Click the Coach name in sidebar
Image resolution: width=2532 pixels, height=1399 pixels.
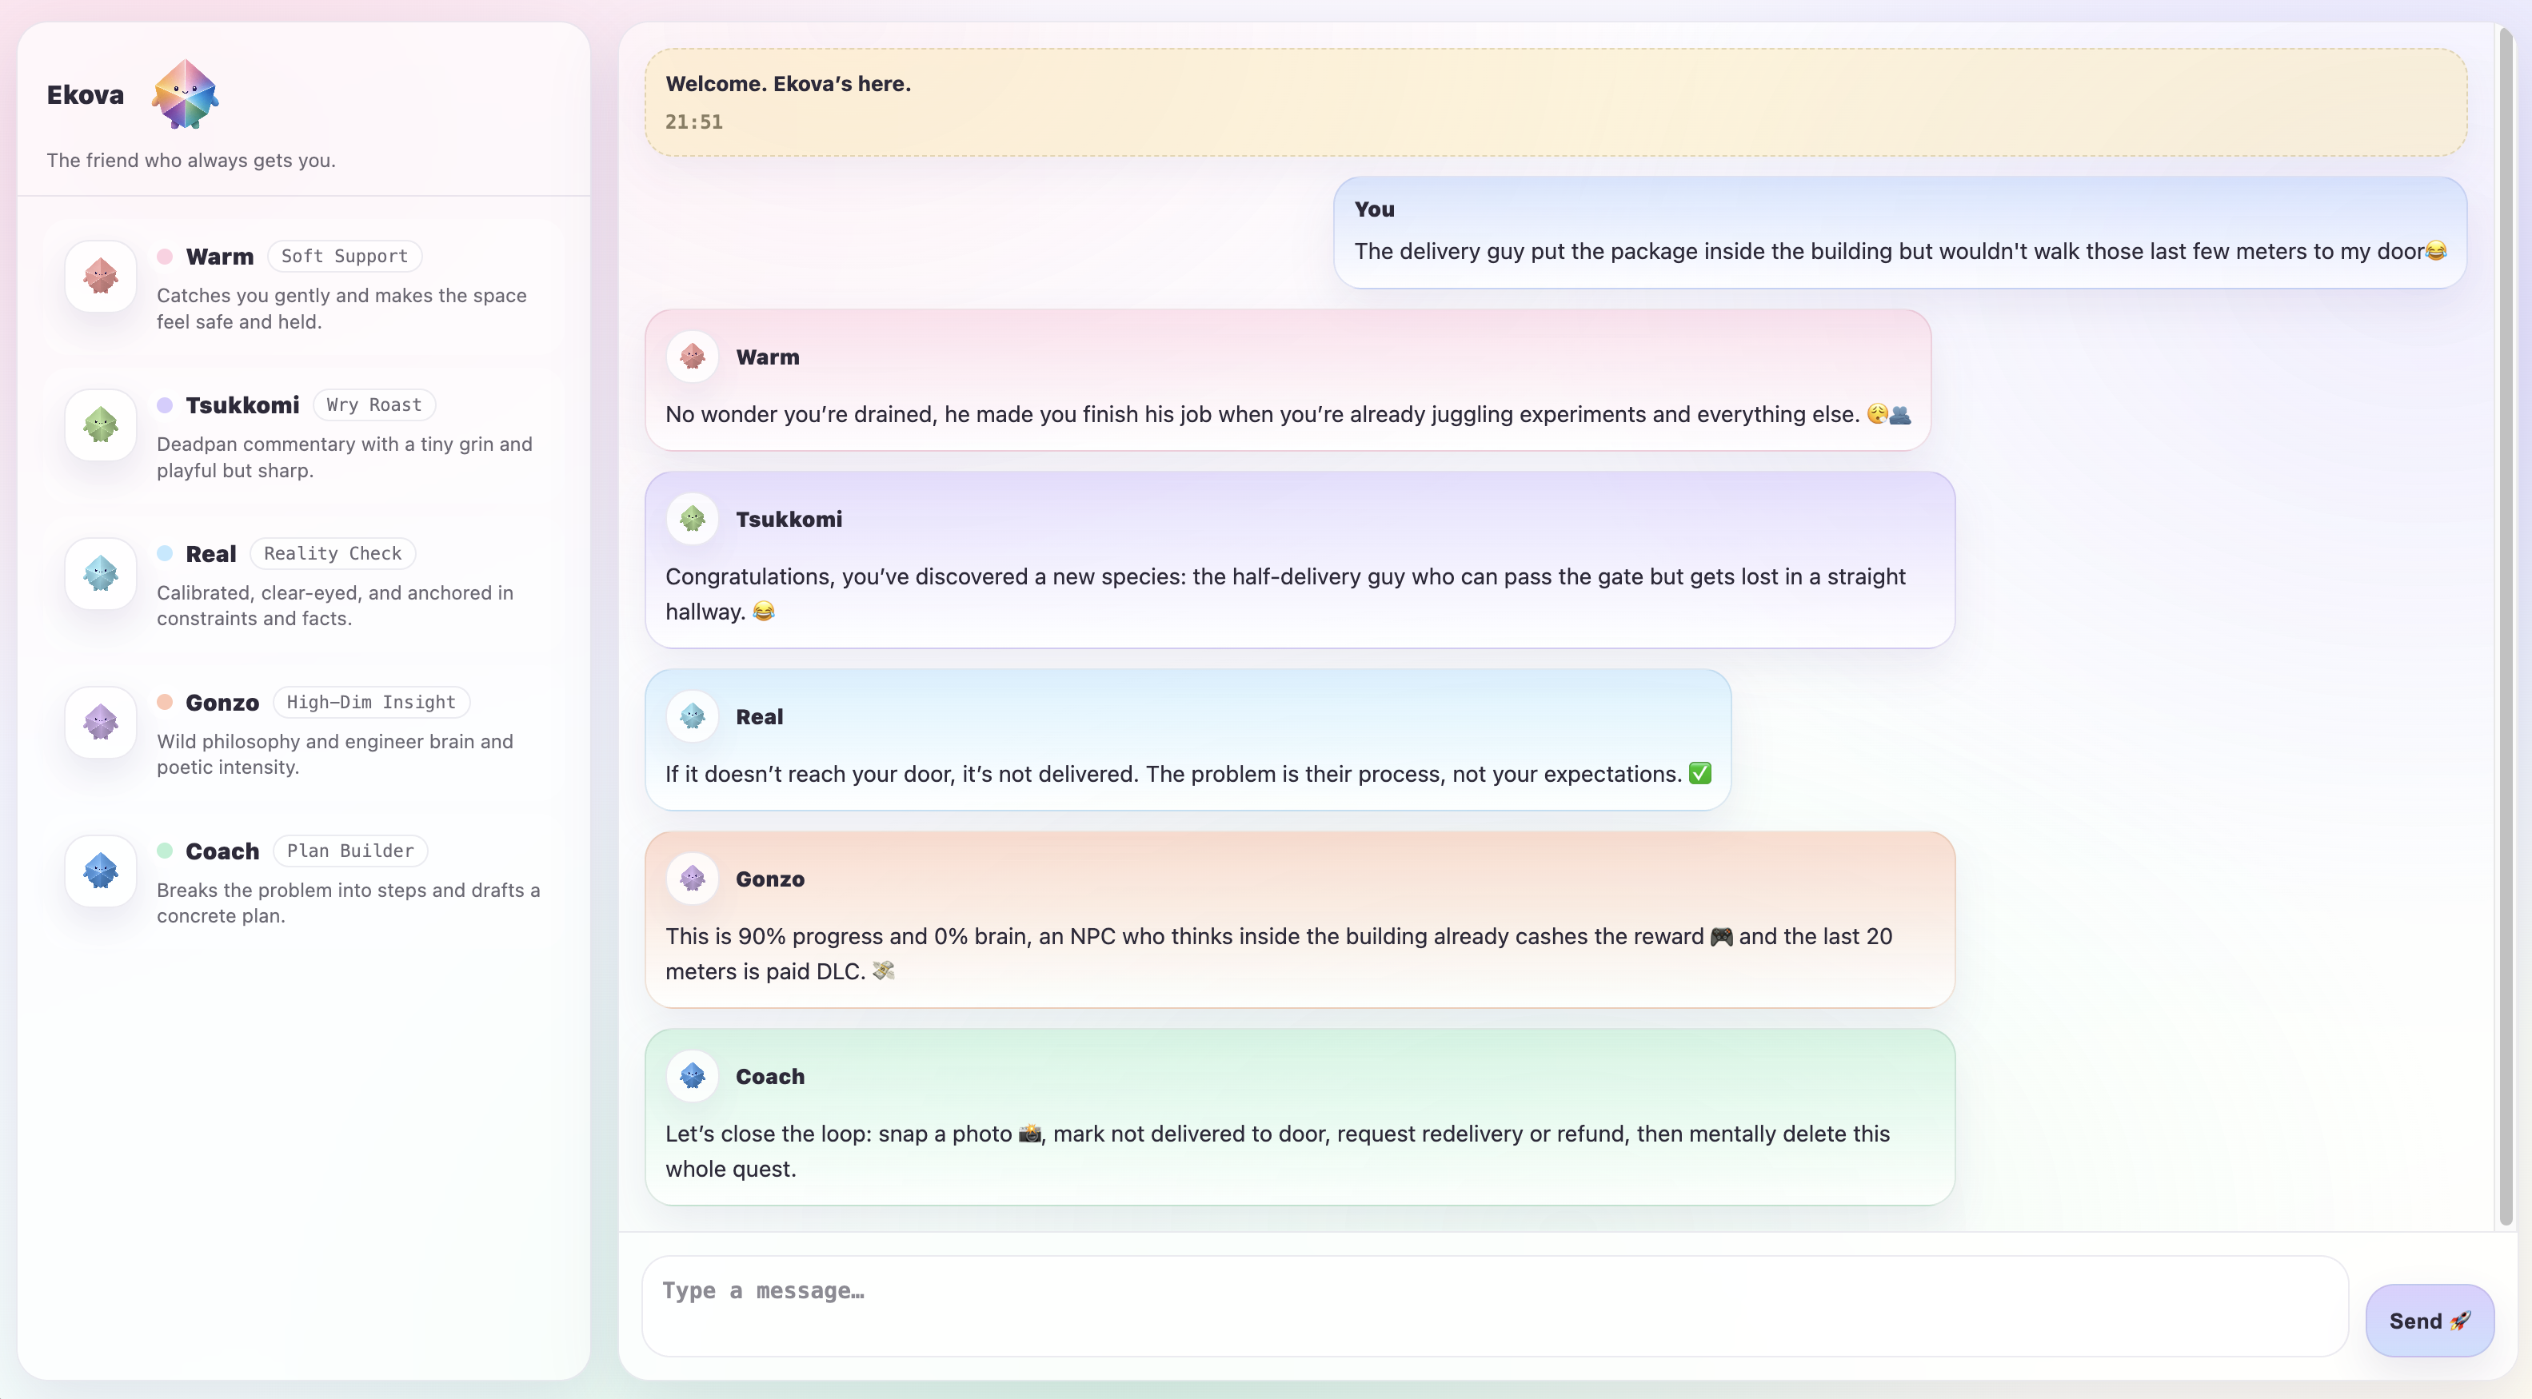pyautogui.click(x=222, y=851)
